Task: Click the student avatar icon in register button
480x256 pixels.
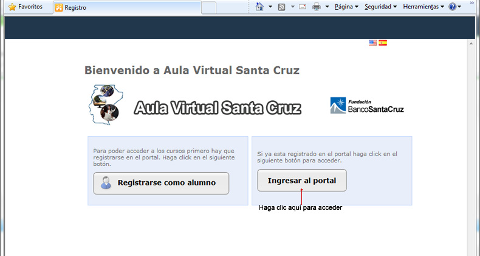Action: (x=106, y=183)
